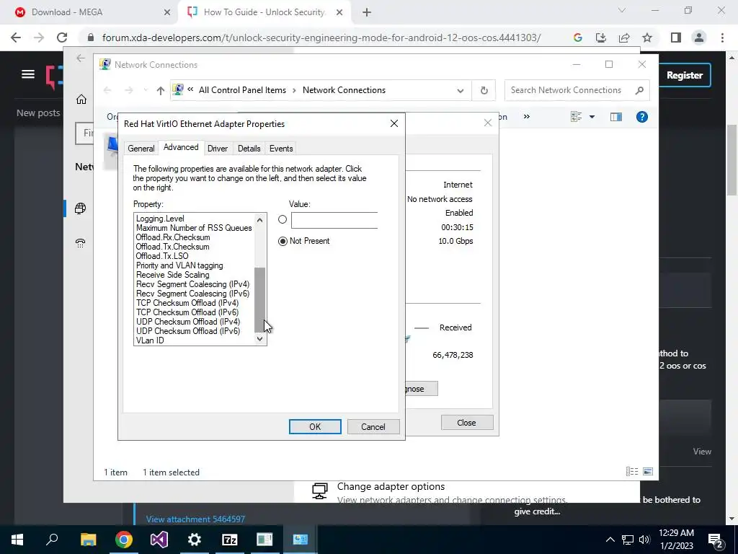Click the Chrome address bar URL

pos(321,38)
